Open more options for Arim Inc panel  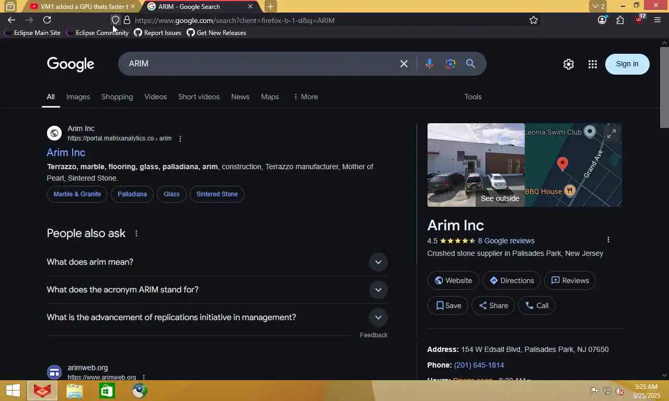(x=608, y=240)
